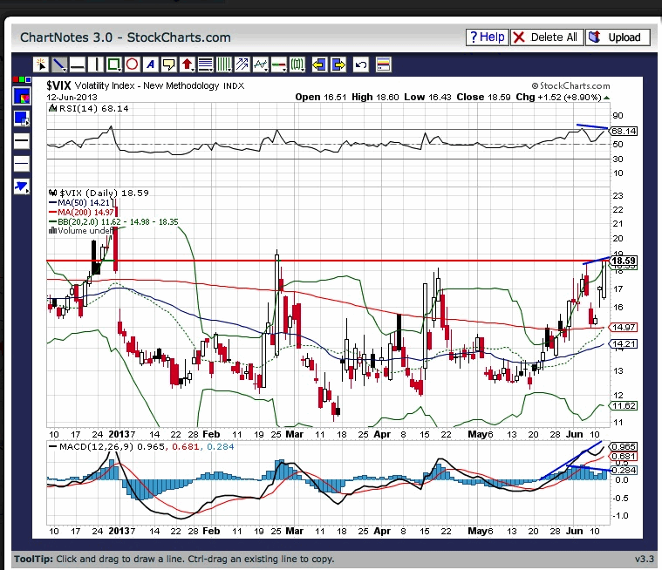The width and height of the screenshot is (662, 570).
Task: Click the 12-Jun-2013 date text
Action: 72,97
